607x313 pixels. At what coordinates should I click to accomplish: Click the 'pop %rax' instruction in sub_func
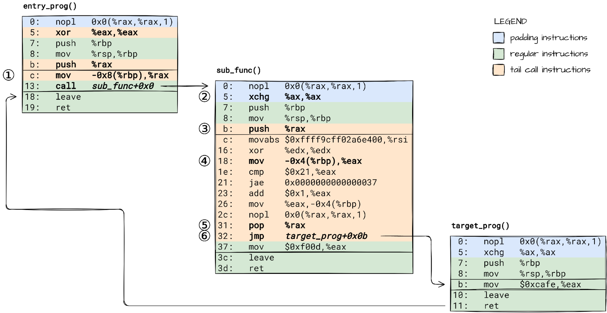click(x=314, y=225)
